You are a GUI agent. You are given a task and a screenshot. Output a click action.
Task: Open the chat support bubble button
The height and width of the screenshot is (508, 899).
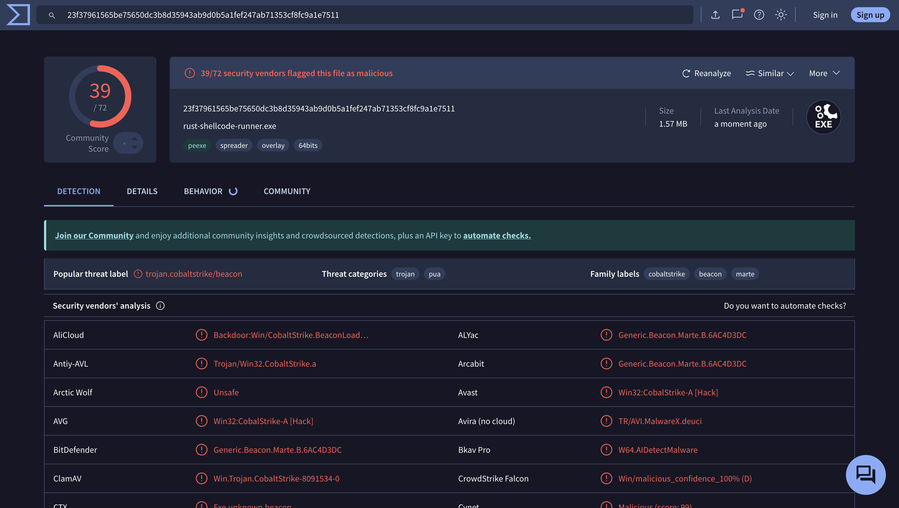(866, 475)
